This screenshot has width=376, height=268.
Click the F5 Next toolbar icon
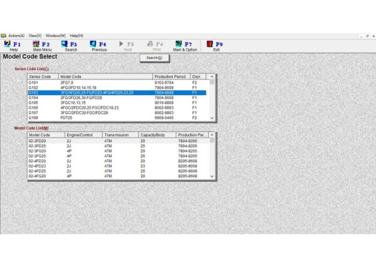tap(128, 46)
